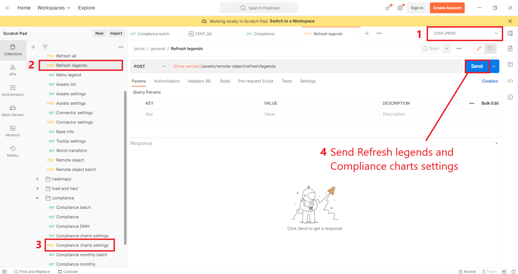This screenshot has width=518, height=274.
Task: Click the capture requests satellite icon
Action: (388, 8)
